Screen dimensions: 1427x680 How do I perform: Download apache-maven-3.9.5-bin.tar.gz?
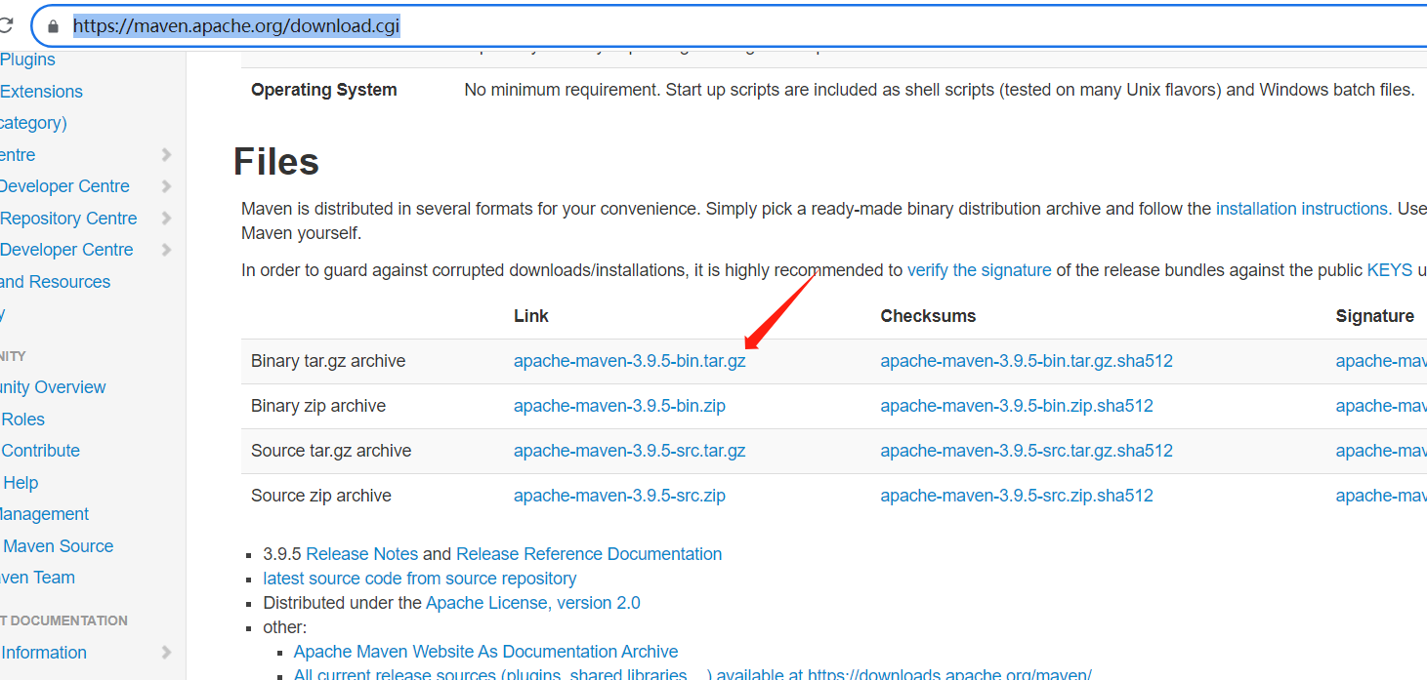point(629,360)
